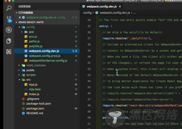Image resolution: width=182 pixels, height=129 pixels.
Task: Open the Debug view icon
Action: [9, 30]
